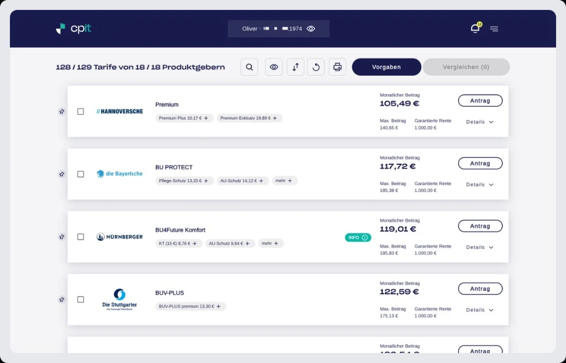Open the green INFO badge

[x=358, y=237]
